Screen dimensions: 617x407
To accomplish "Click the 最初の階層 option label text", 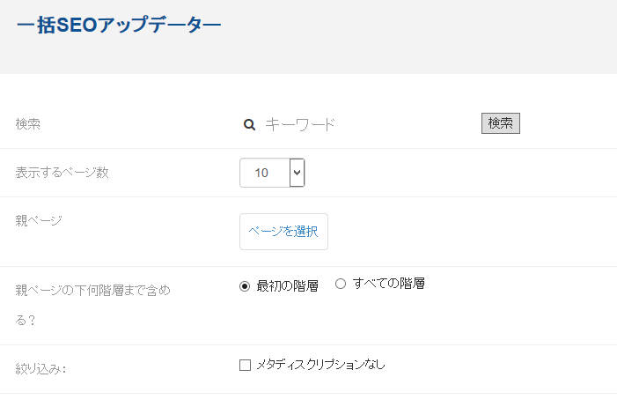I will click(287, 286).
